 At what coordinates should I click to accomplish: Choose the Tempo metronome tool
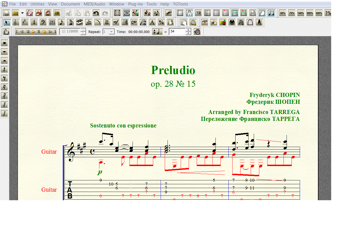[x=259, y=22]
